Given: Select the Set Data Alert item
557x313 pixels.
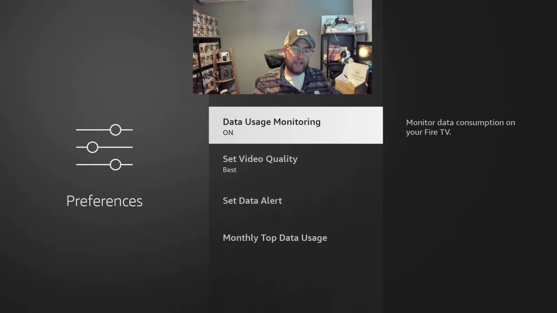Looking at the screenshot, I should (296, 200).
